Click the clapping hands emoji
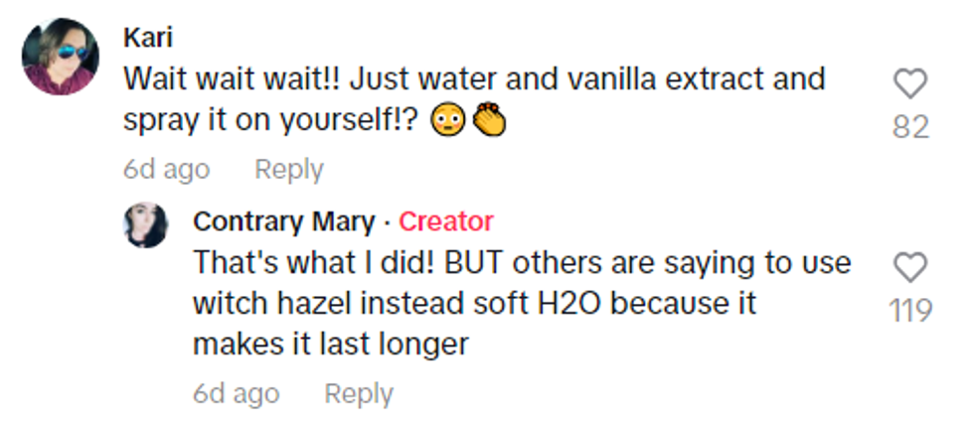Image resolution: width=974 pixels, height=426 pixels. 488,121
